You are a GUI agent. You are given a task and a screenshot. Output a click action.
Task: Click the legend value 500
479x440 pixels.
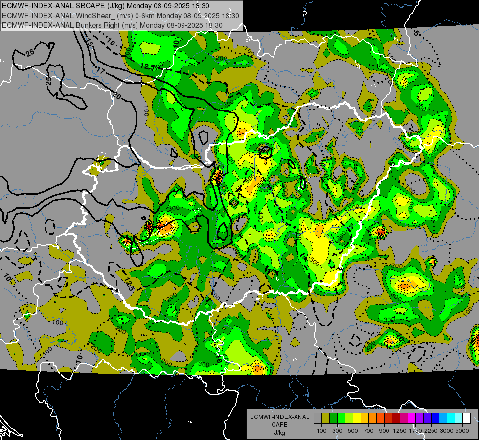[x=353, y=431]
